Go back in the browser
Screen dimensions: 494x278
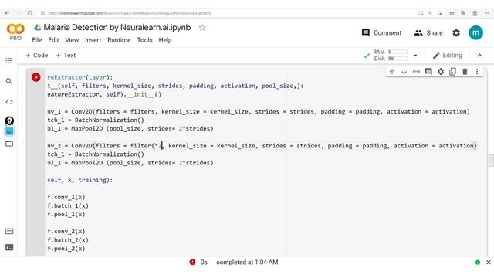[7, 13]
